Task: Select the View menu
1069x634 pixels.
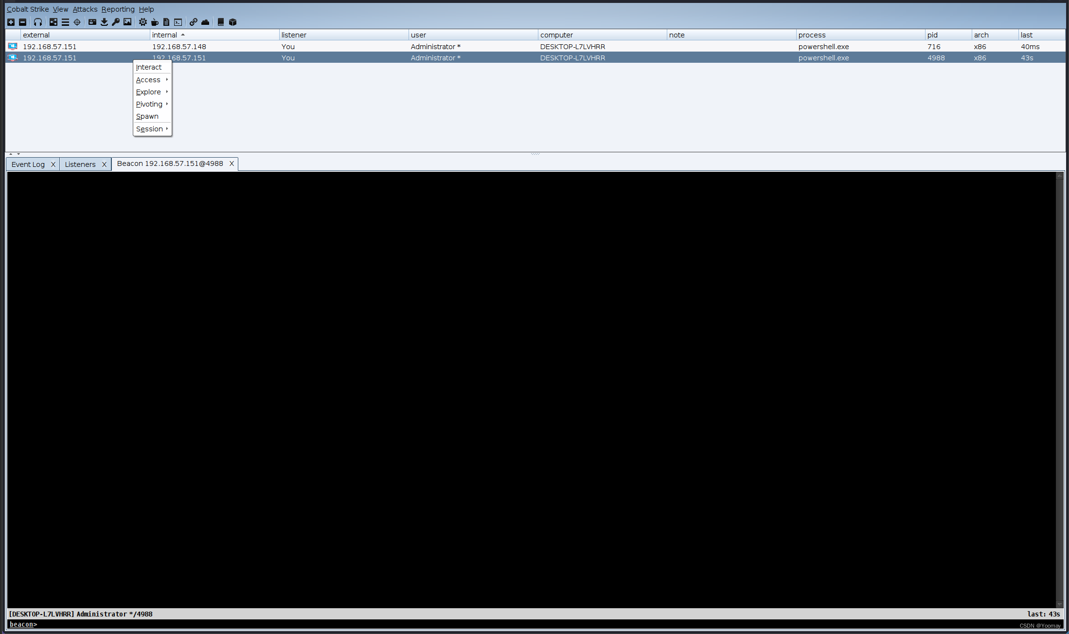Action: pyautogui.click(x=60, y=8)
